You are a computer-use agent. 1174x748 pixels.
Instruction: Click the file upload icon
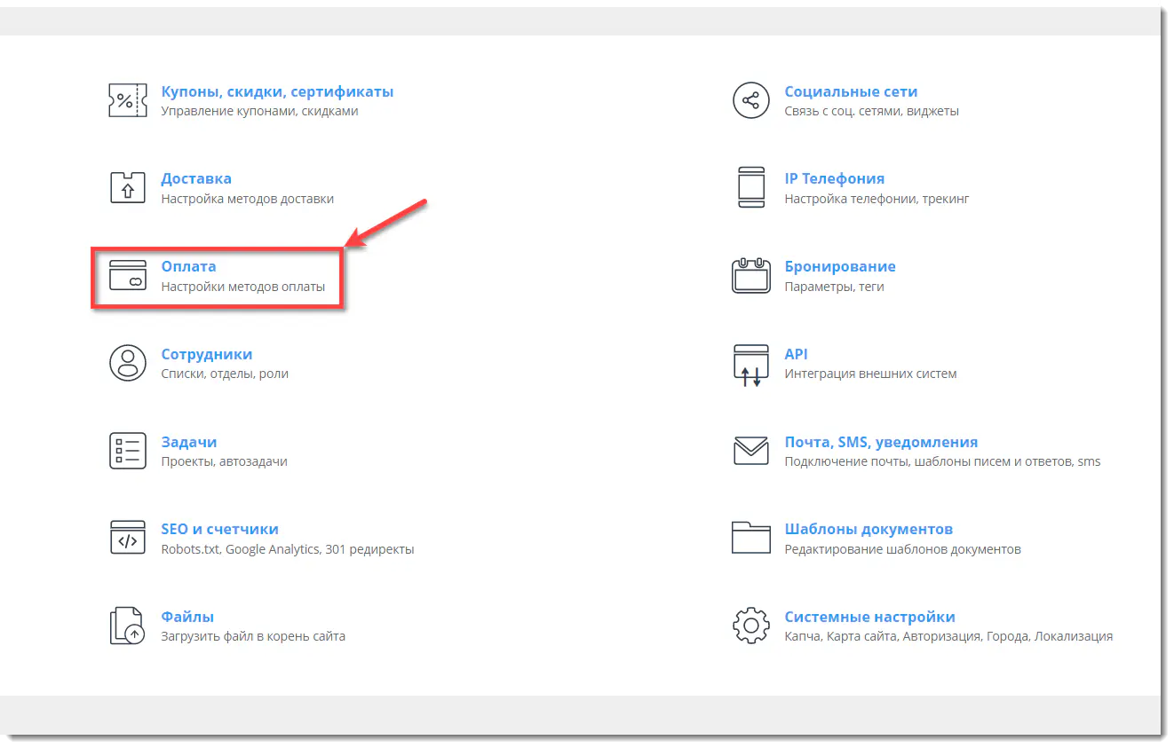pyautogui.click(x=127, y=626)
